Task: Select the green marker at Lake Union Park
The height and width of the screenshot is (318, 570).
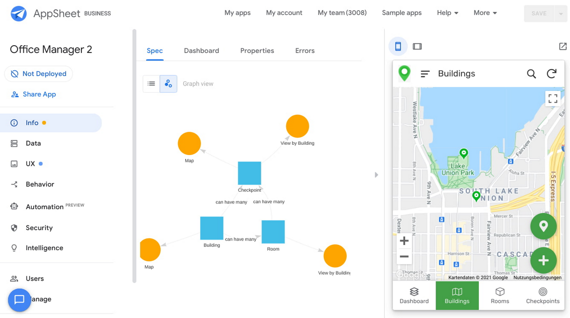Action: click(463, 154)
